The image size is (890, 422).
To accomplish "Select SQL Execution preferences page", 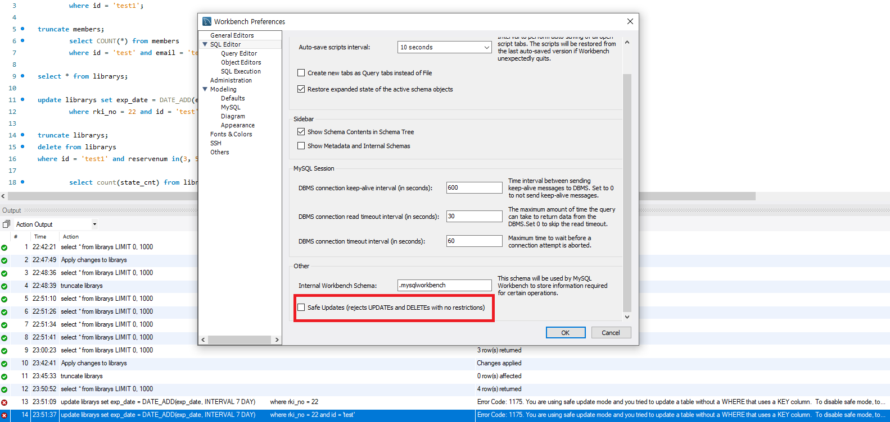I will pyautogui.click(x=241, y=71).
